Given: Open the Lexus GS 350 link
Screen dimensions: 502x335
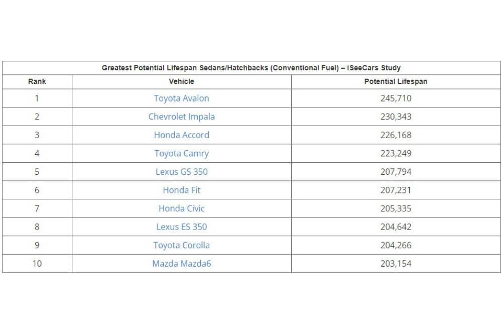Looking at the screenshot, I should click(181, 172).
